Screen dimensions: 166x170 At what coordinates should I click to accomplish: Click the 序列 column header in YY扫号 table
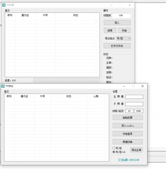tap(10, 15)
